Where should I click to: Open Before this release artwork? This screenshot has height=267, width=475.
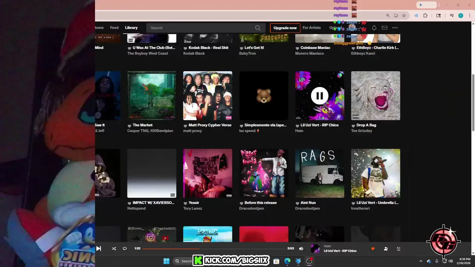(x=264, y=173)
